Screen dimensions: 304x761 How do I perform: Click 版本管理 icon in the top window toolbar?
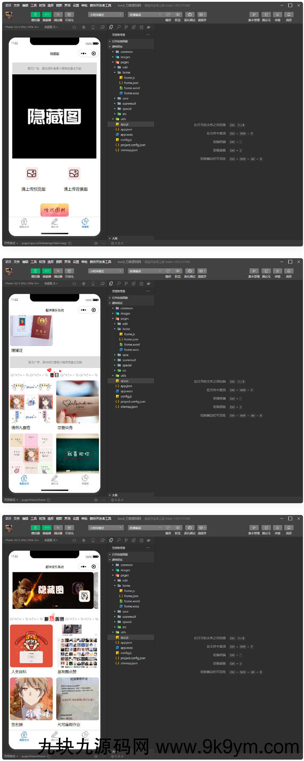coord(254,15)
